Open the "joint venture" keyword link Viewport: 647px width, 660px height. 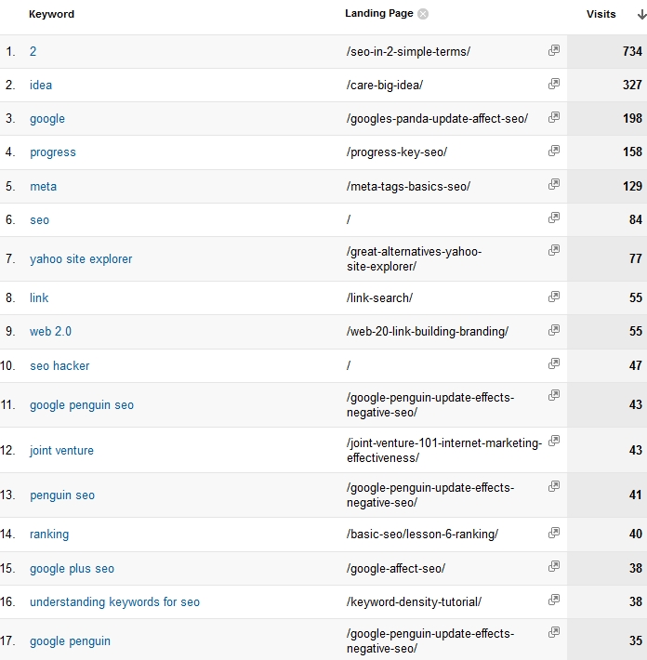(x=61, y=451)
